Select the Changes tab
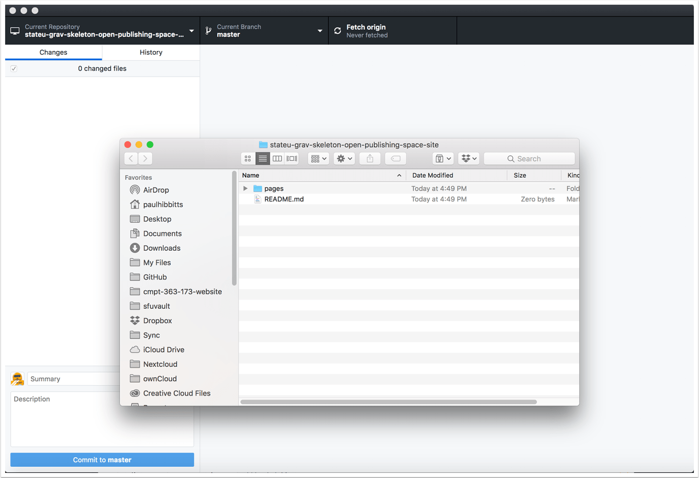The image size is (699, 478). [53, 52]
